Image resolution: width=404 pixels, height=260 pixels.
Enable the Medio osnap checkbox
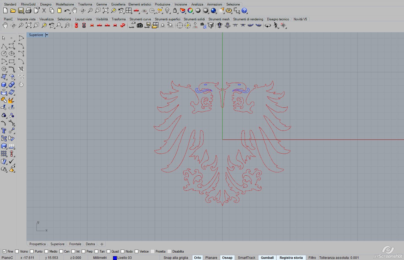pyautogui.click(x=46, y=251)
